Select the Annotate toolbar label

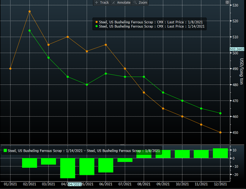[123, 2]
